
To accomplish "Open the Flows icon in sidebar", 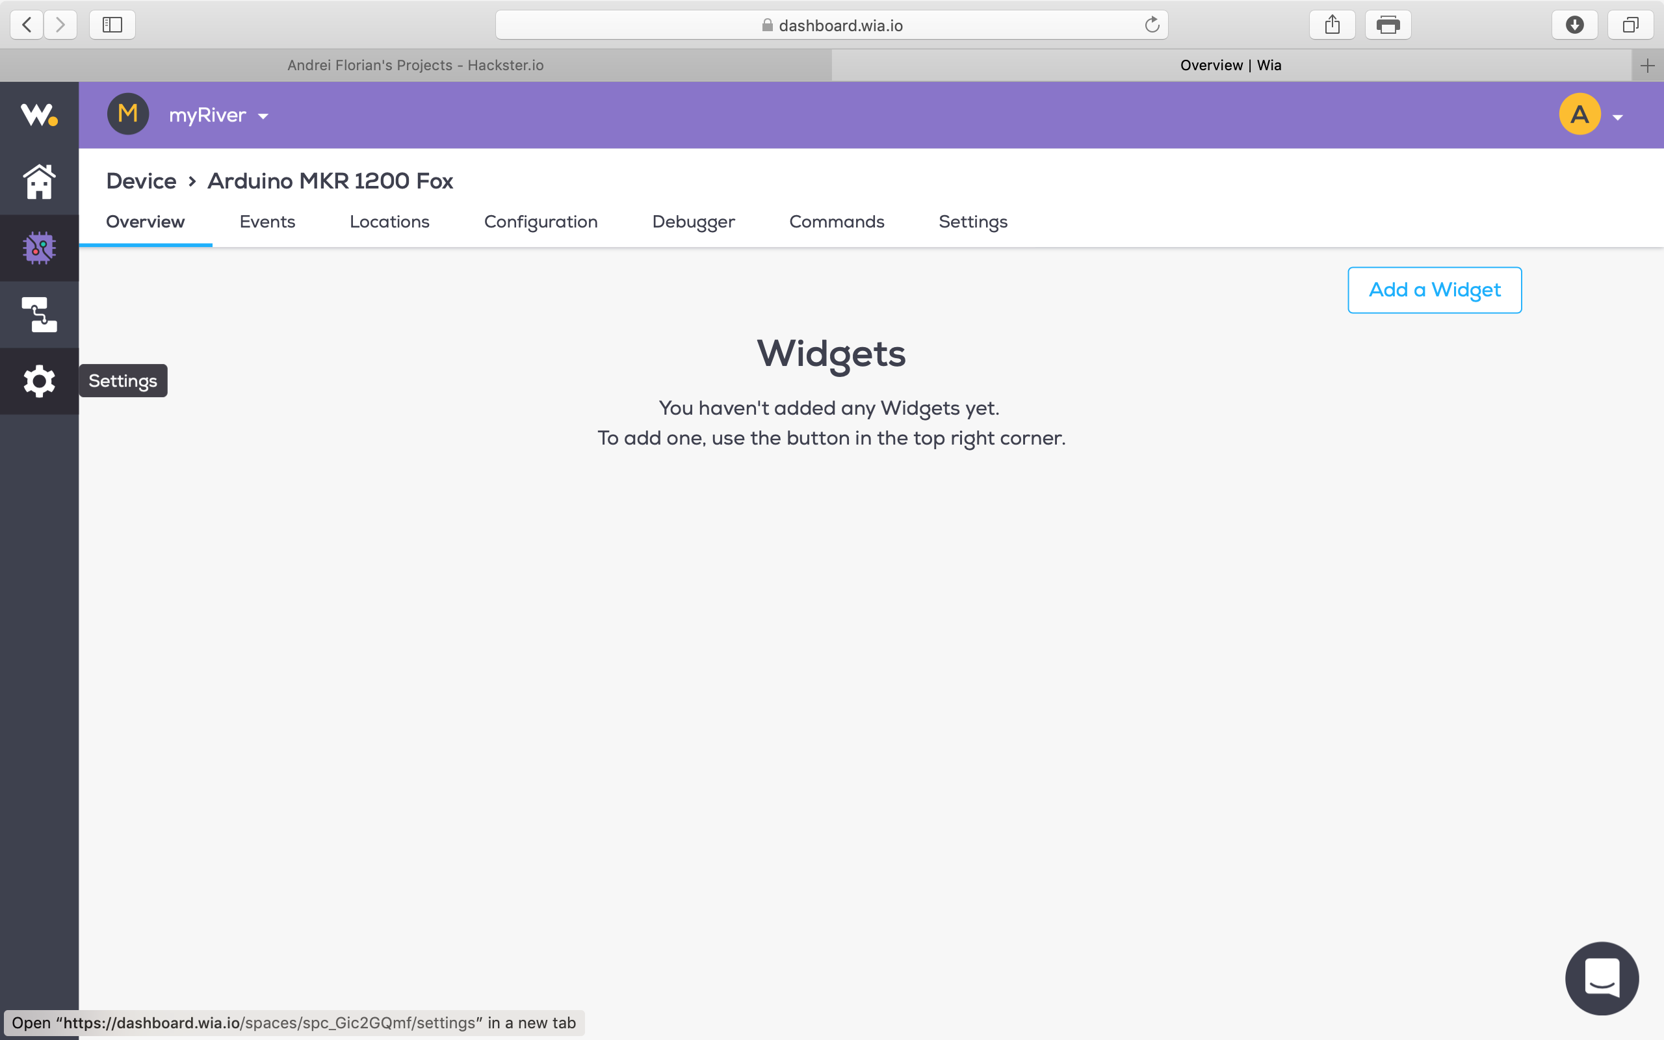I will [x=39, y=315].
